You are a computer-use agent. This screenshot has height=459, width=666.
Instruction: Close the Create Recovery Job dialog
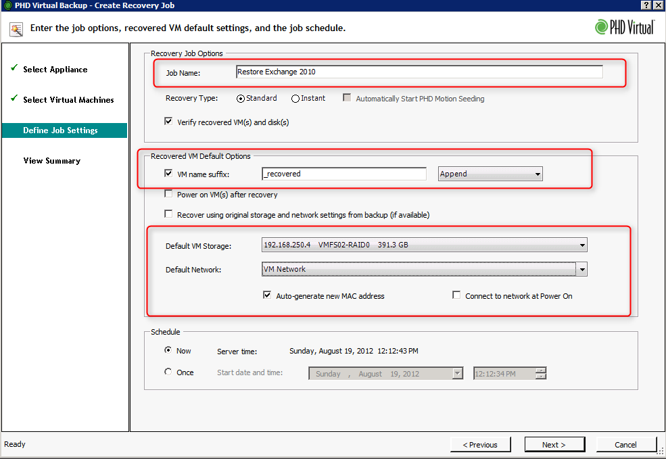click(x=659, y=5)
